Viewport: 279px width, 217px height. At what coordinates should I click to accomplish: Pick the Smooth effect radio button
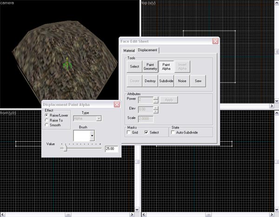46,125
